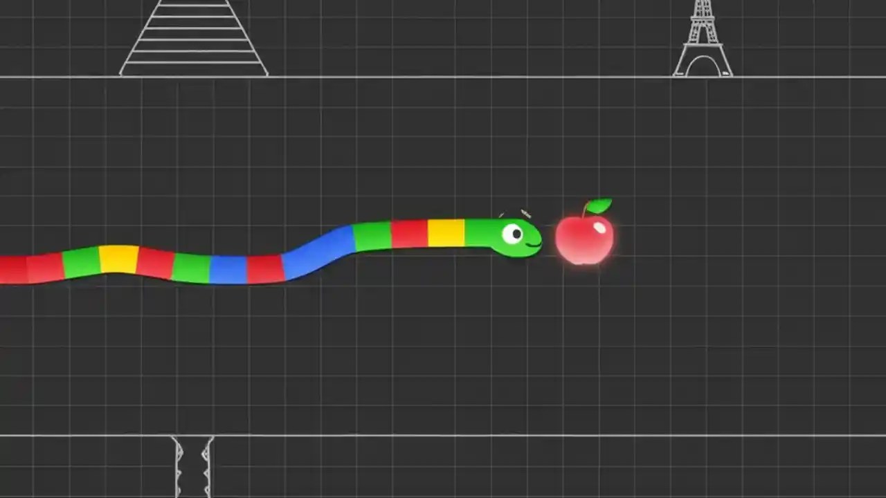Click the glowing red apple

click(x=585, y=239)
